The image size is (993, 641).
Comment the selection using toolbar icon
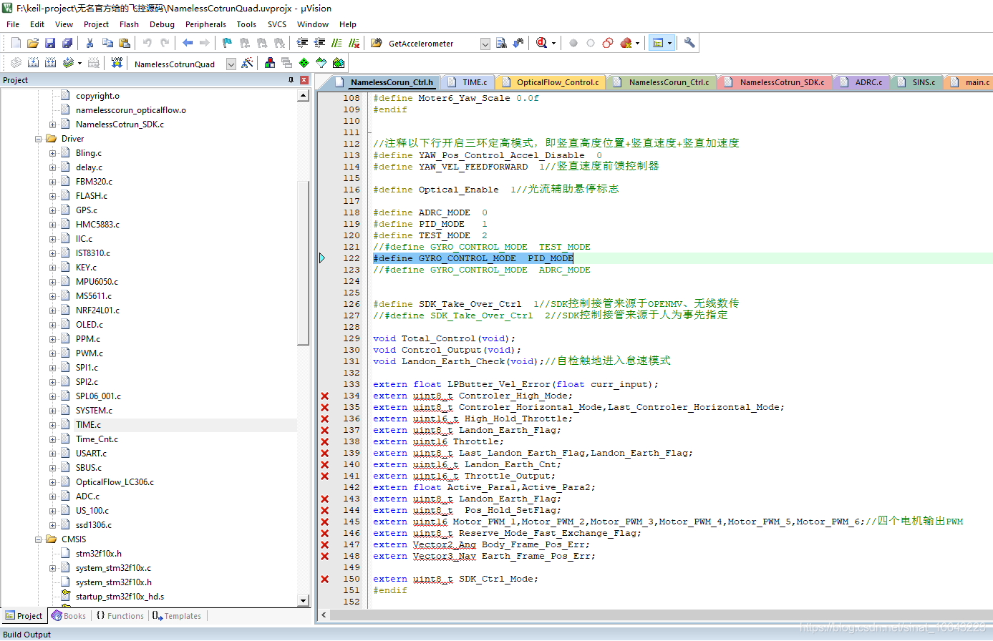pyautogui.click(x=336, y=43)
